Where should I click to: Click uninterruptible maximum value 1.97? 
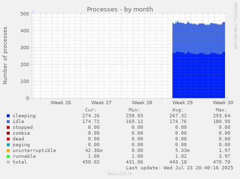[225, 151]
